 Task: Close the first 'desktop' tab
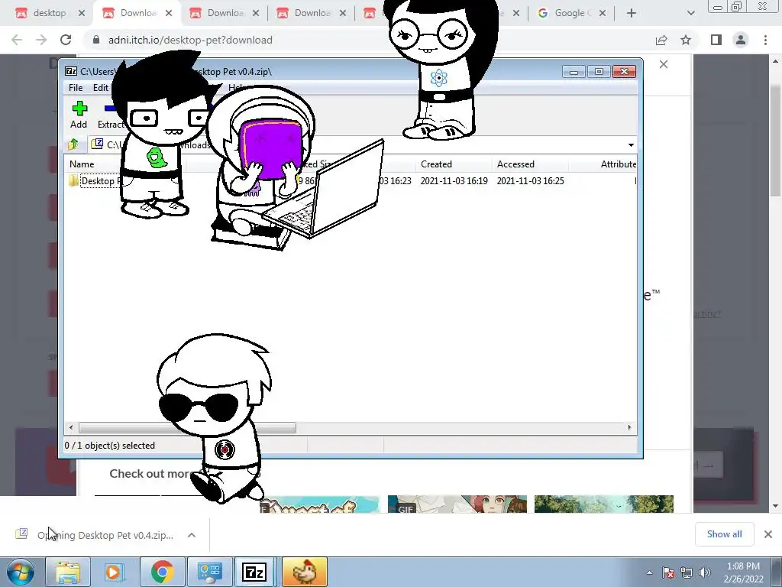point(82,14)
